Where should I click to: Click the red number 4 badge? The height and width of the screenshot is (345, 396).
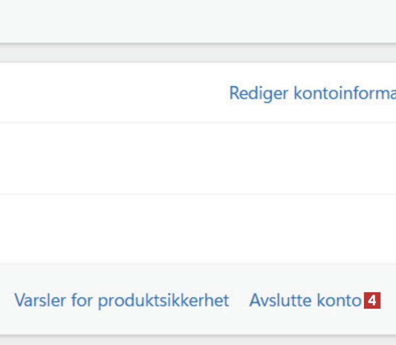click(372, 300)
